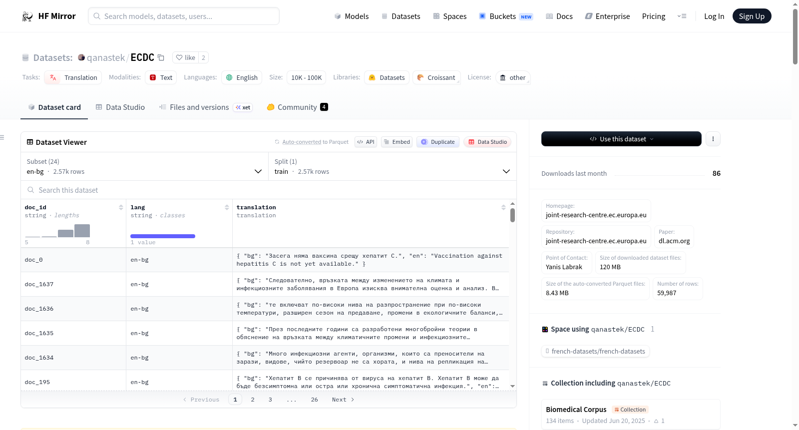Open the Models page
Image resolution: width=799 pixels, height=430 pixels.
pos(352,16)
